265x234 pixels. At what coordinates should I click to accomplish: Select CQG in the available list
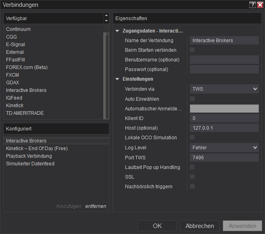pos(11,37)
